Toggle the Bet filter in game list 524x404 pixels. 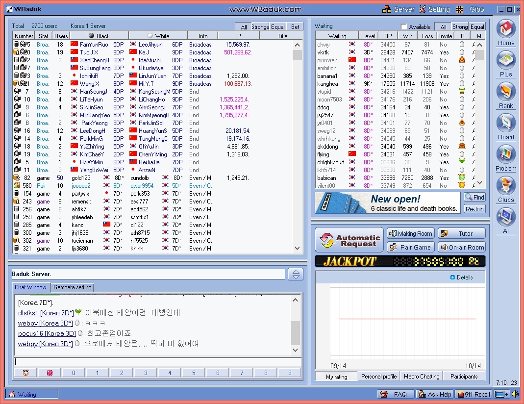click(295, 27)
